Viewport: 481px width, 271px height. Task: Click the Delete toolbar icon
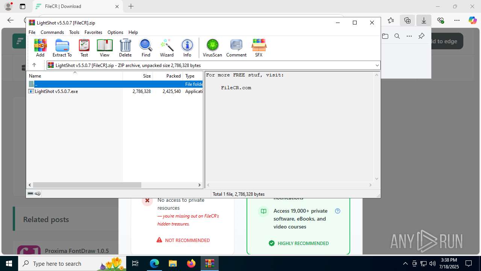pyautogui.click(x=125, y=48)
